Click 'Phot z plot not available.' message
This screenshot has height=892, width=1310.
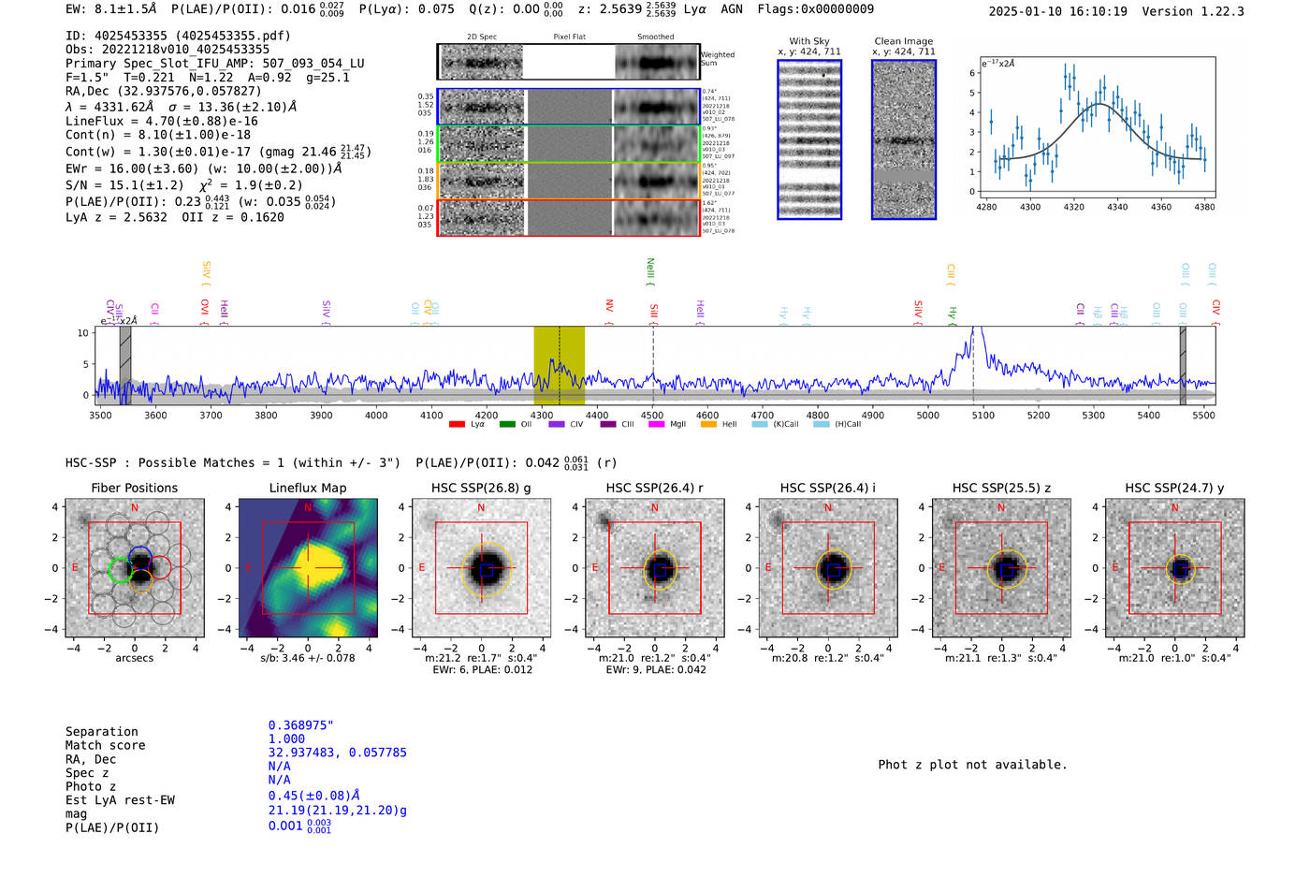tap(973, 765)
